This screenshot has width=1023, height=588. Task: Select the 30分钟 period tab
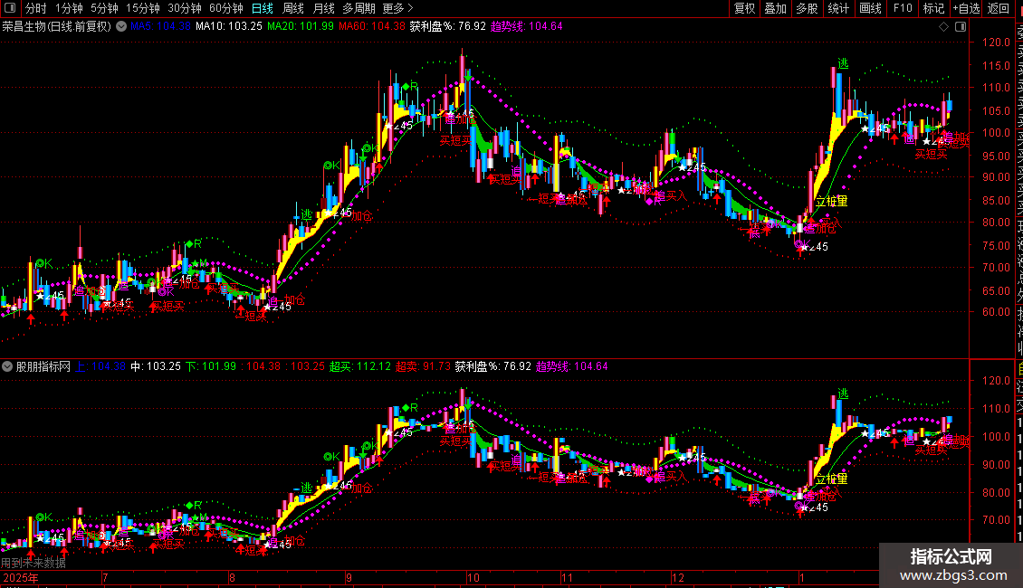pos(185,8)
